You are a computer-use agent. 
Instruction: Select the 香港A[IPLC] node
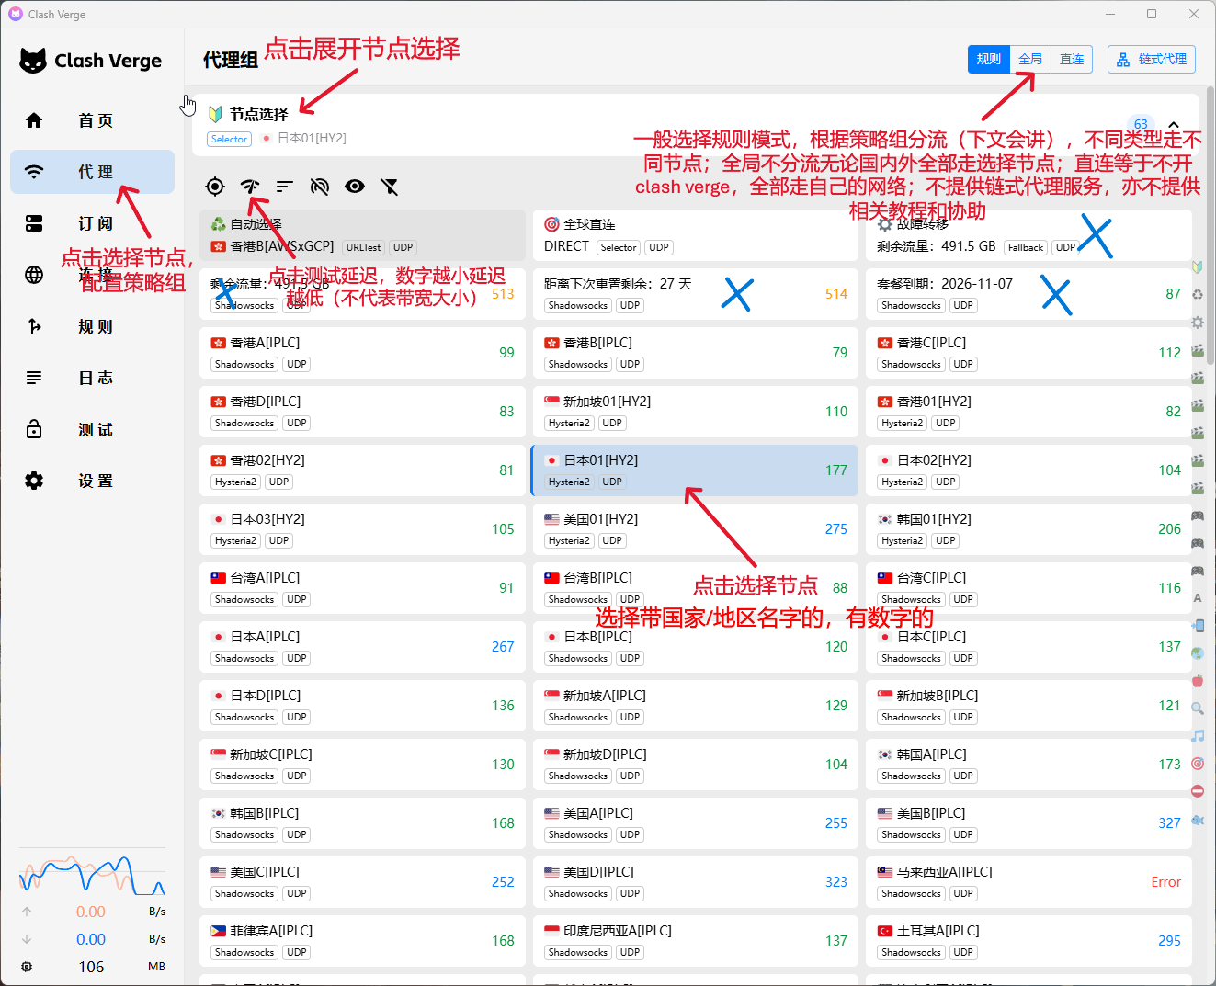[x=362, y=353]
